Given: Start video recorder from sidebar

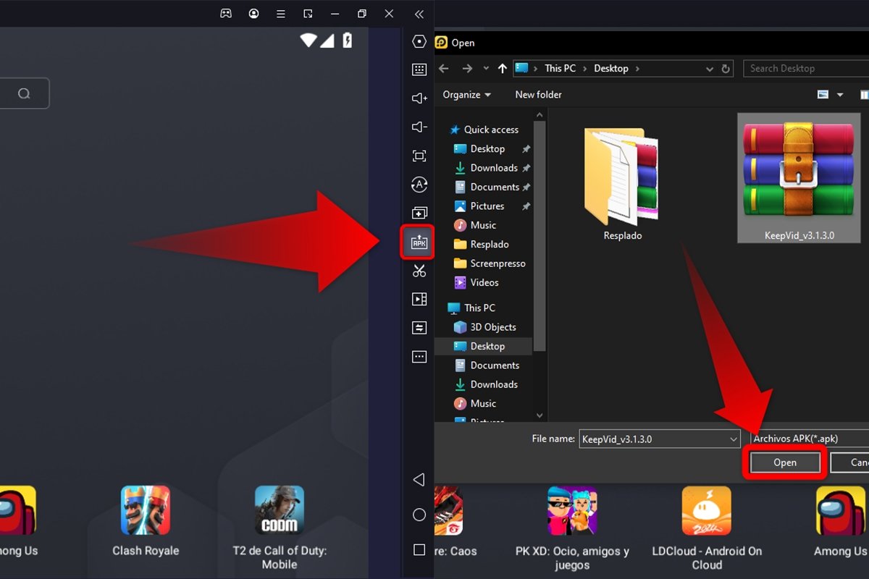Looking at the screenshot, I should click(419, 299).
